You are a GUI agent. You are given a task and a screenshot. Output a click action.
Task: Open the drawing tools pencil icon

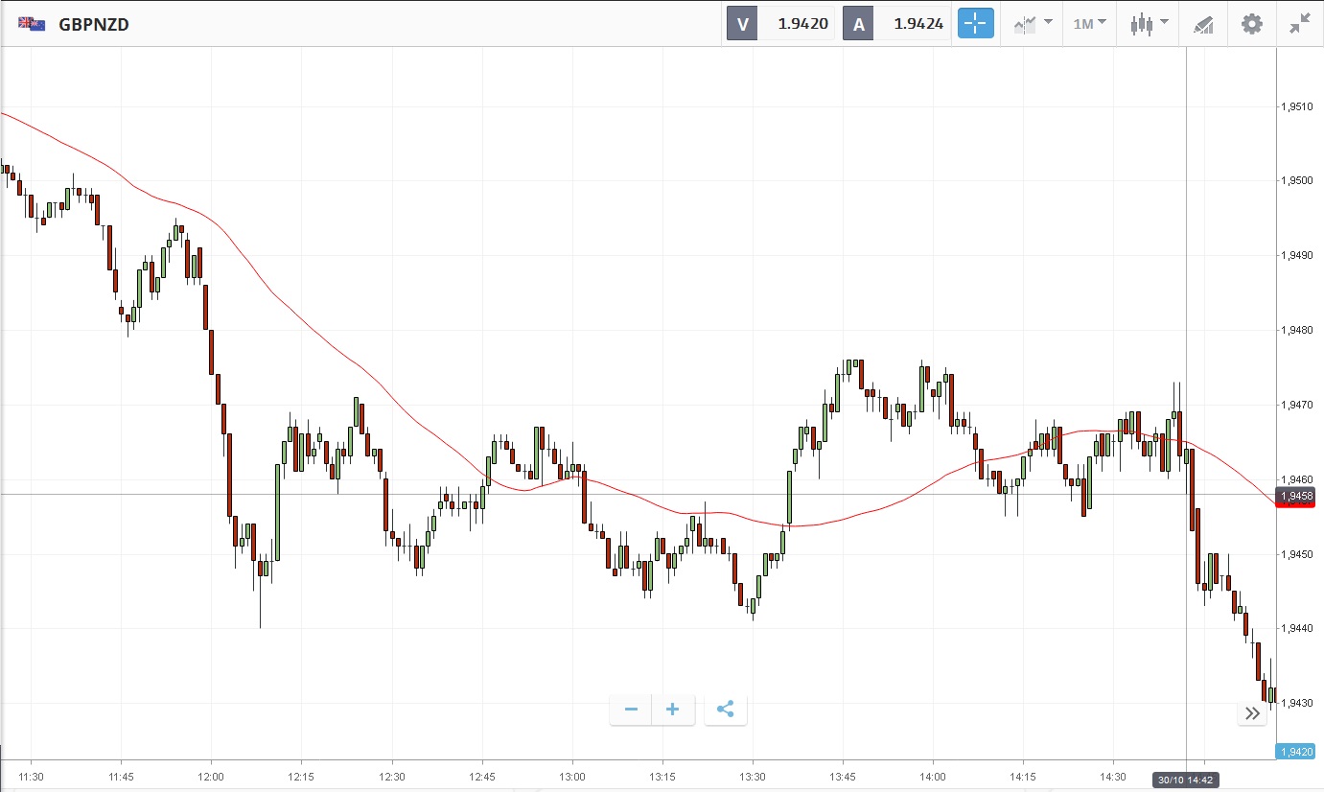click(x=1203, y=25)
